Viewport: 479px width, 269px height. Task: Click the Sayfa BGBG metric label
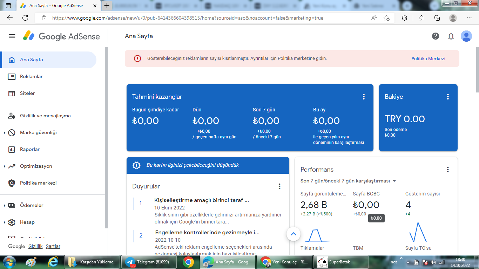[x=366, y=194]
